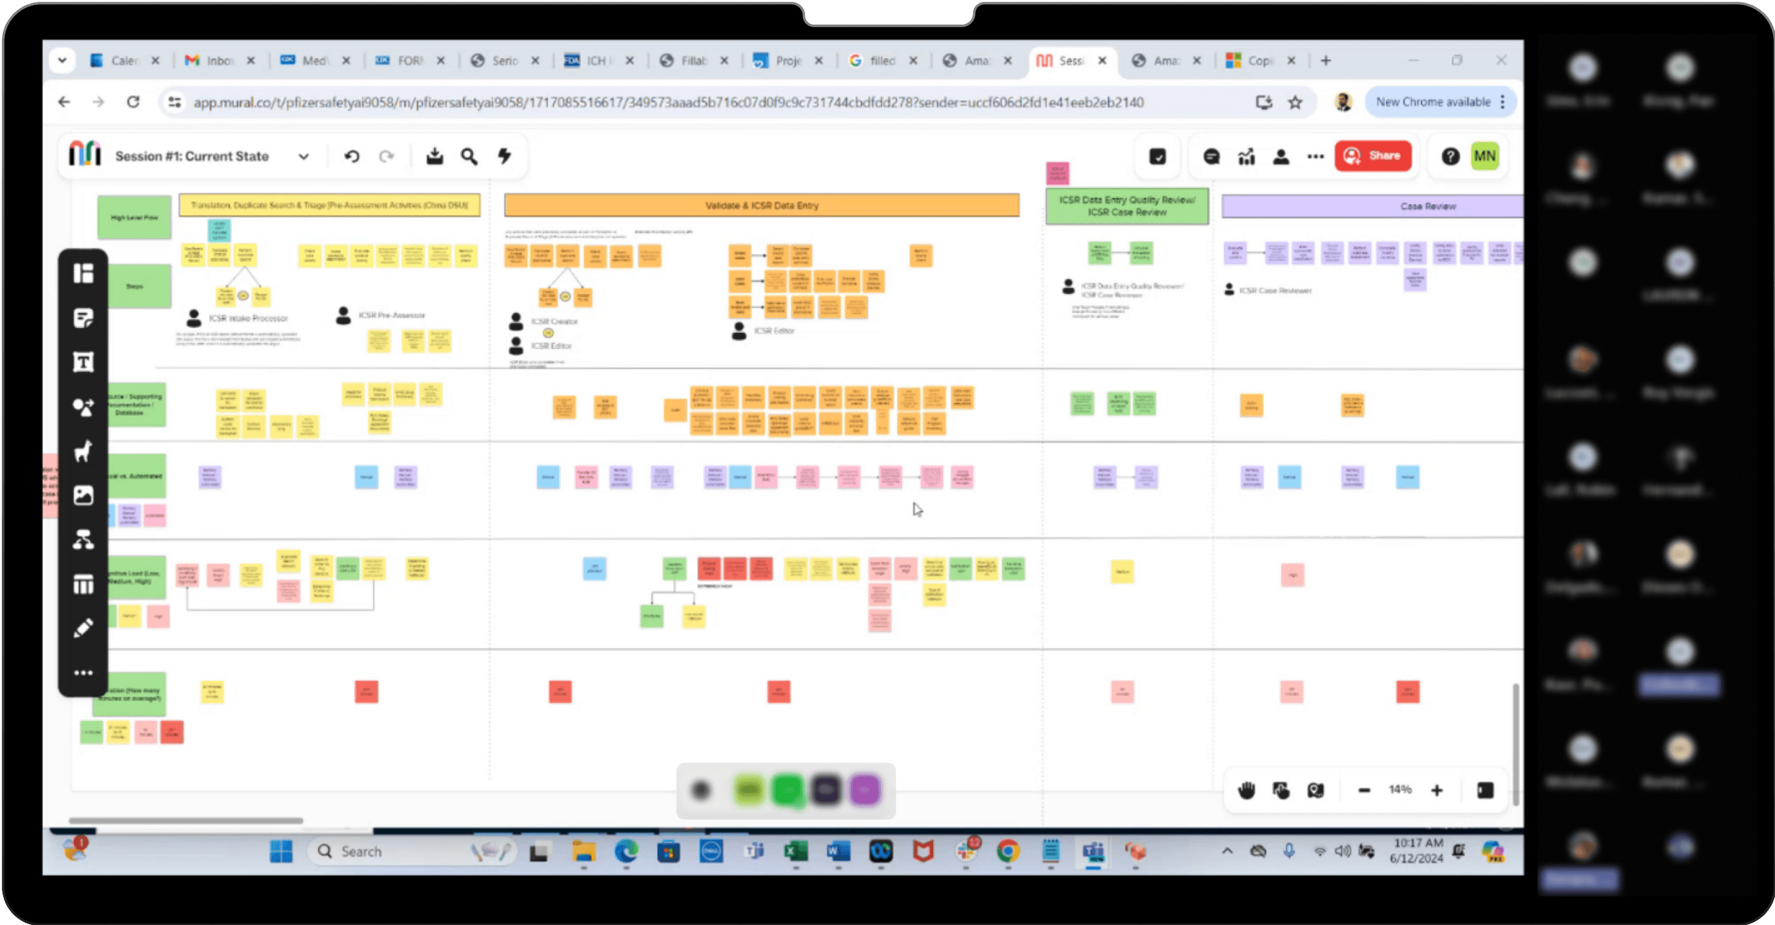
Task: Click the Windows taskbar Search box
Action: pos(412,852)
